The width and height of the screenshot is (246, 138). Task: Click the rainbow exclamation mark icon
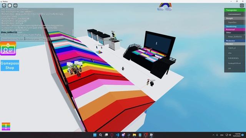pos(6,126)
